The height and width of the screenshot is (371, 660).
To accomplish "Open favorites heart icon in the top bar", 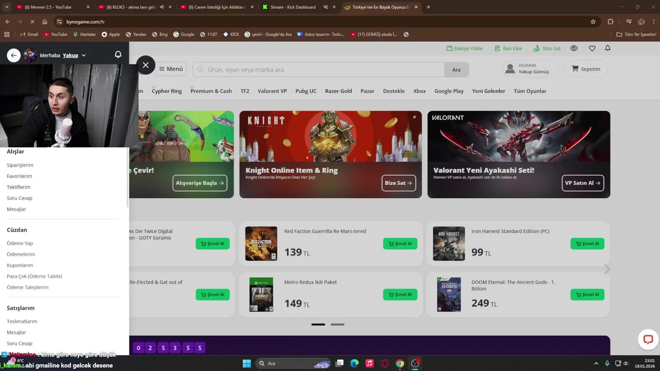I will (x=592, y=48).
